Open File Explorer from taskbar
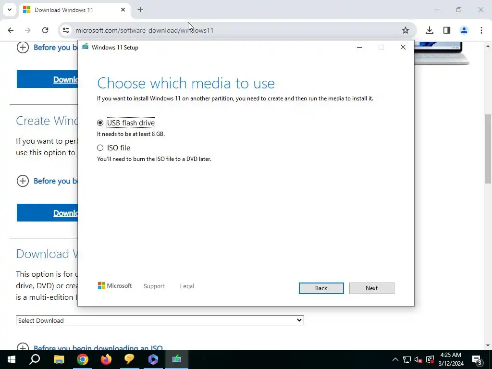492x369 pixels. [59, 359]
